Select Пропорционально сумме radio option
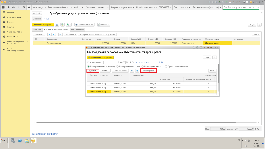Screen dimensions: 265x149 (x=117, y=66)
